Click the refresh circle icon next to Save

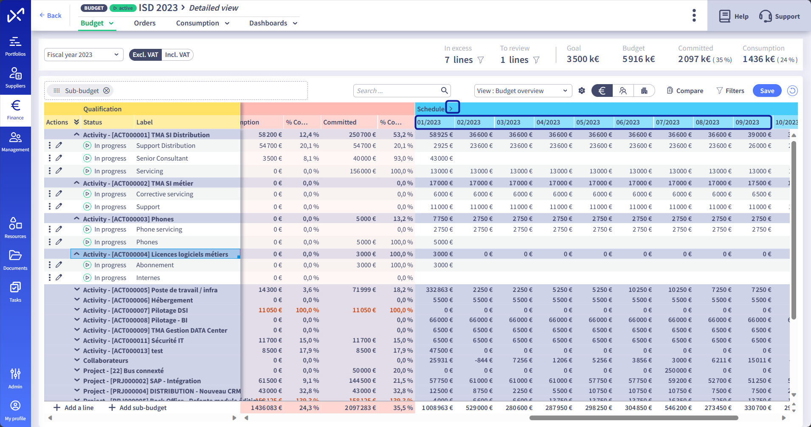coord(792,90)
